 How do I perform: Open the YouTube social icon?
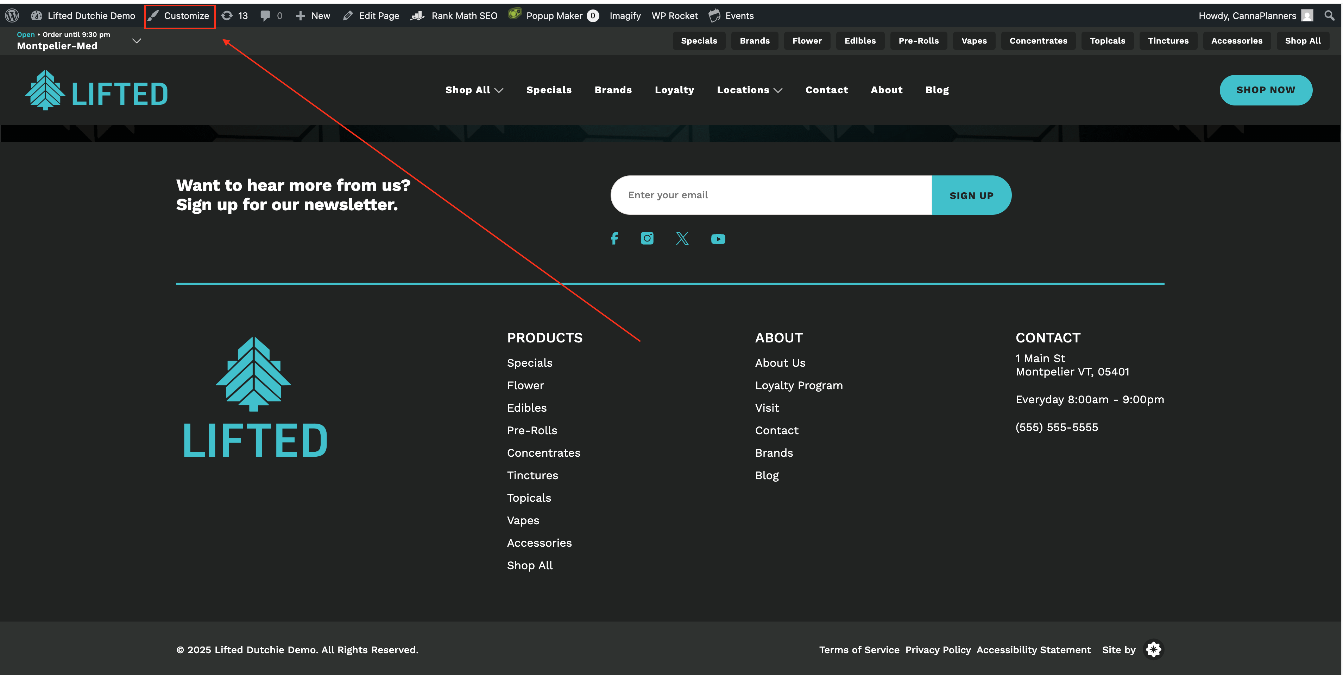(718, 239)
